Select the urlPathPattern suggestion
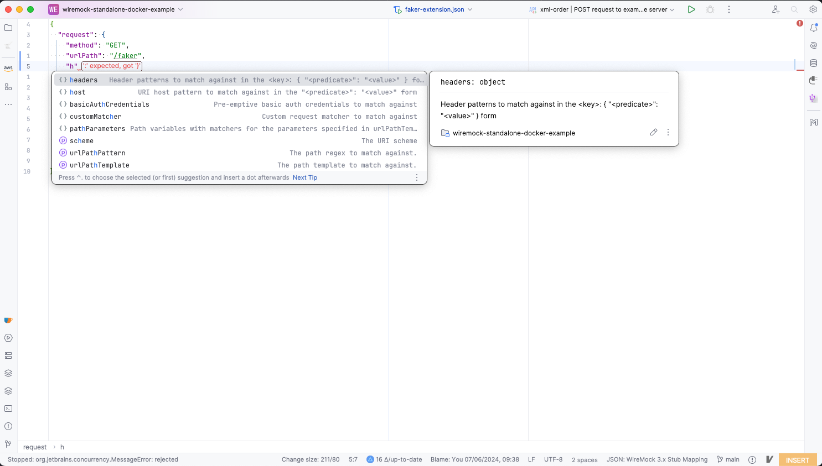Viewport: 822px width, 466px height. (x=240, y=153)
